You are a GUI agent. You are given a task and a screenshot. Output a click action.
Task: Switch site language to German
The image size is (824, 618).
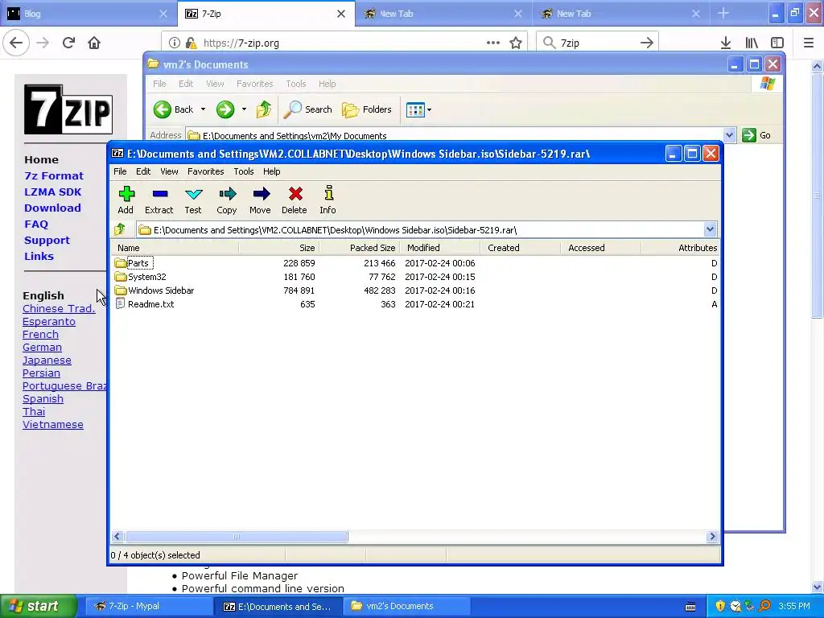click(42, 348)
